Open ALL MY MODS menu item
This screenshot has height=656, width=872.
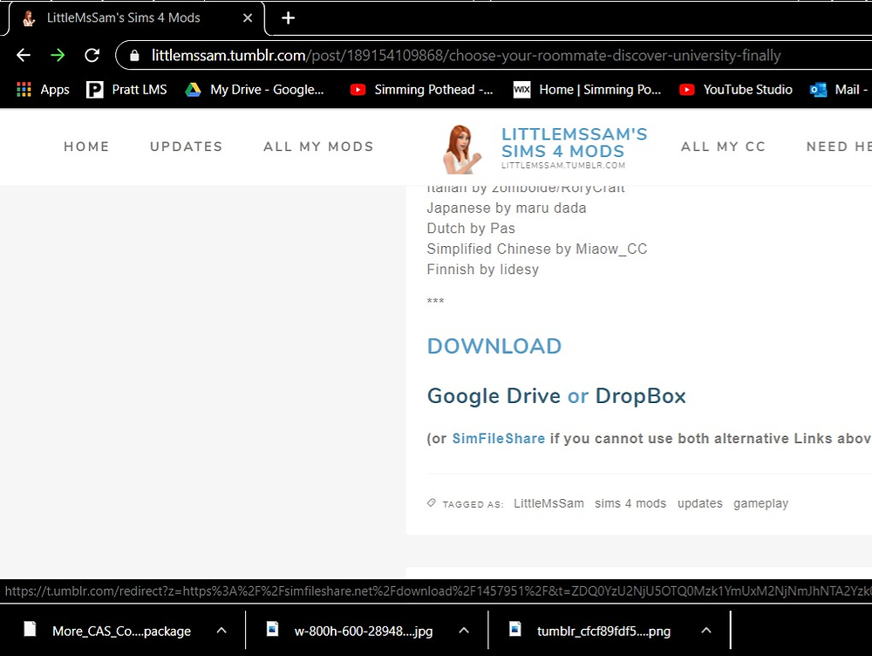click(318, 147)
